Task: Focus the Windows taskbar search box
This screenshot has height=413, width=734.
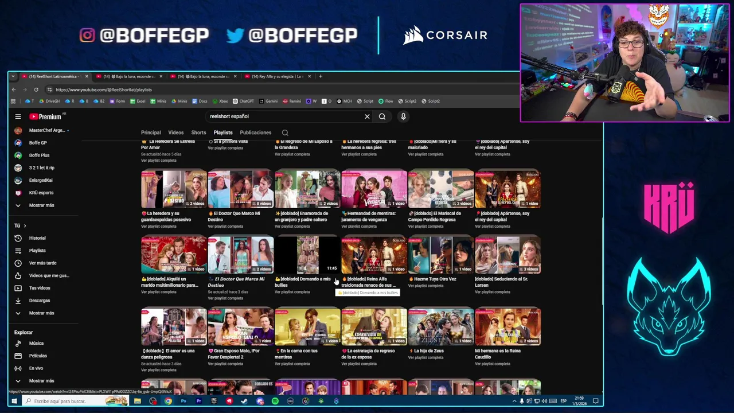Action: tap(75, 401)
